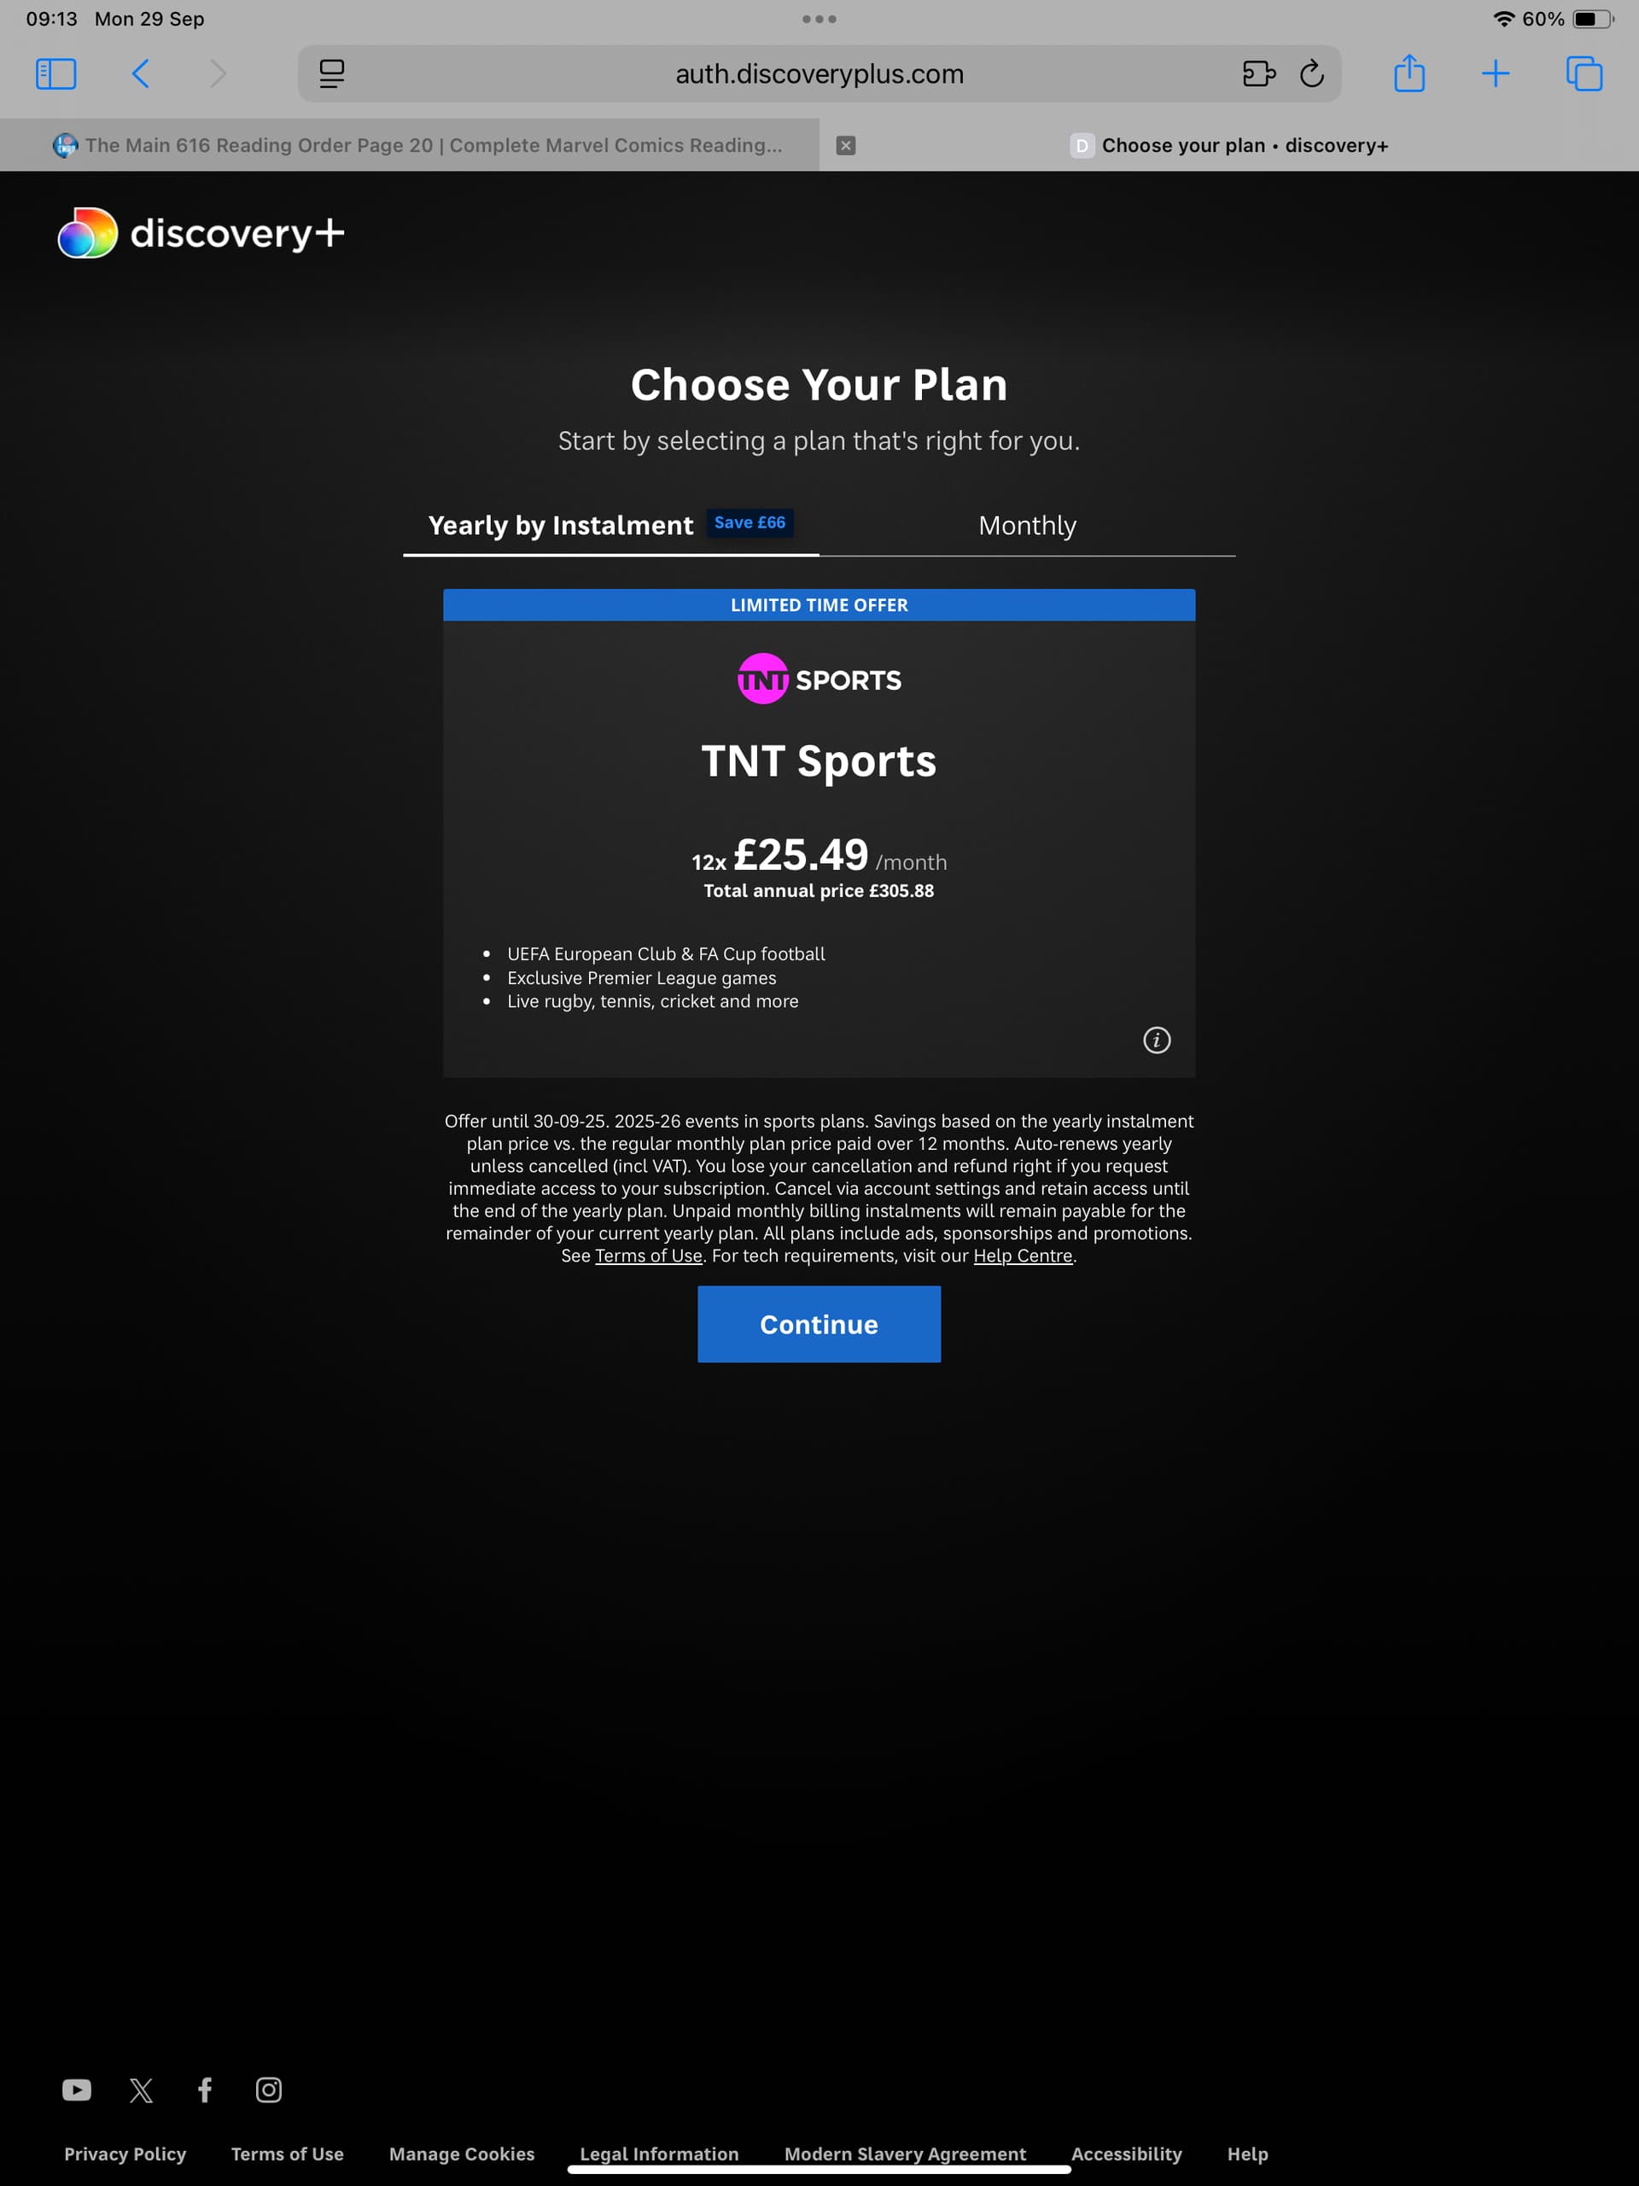Open the Help Centre link in disclaimer
This screenshot has width=1639, height=2186.
[x=1022, y=1255]
